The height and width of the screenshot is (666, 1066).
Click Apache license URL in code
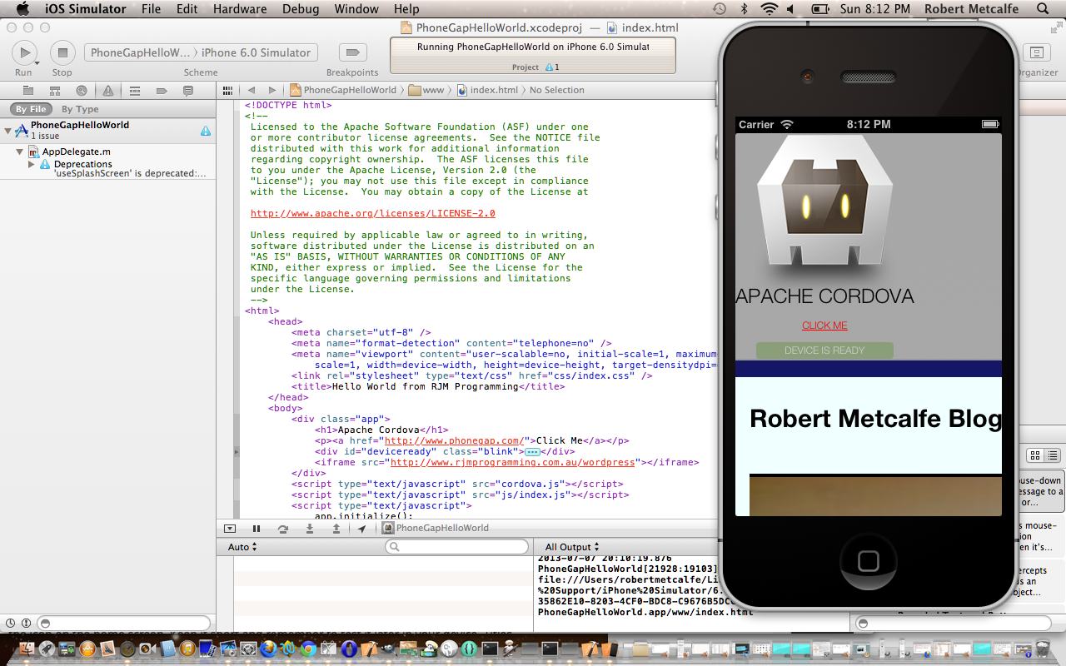point(372,213)
